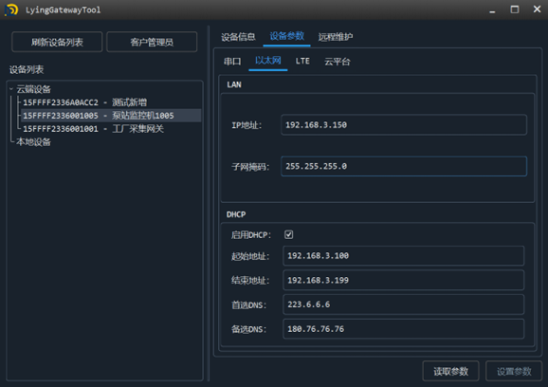Click the IP地址 input field
The image size is (548, 387).
404,125
